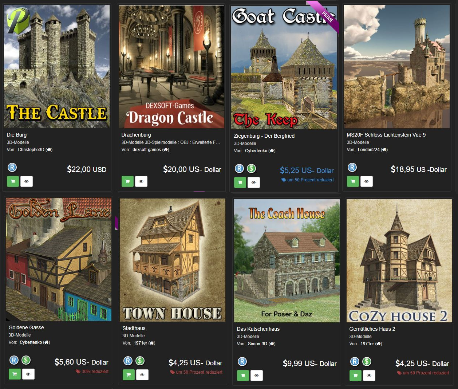Viewport: 458px width, 389px height.
Task: Click the green dollar badge on Goldene Gasse
Action: point(26,360)
